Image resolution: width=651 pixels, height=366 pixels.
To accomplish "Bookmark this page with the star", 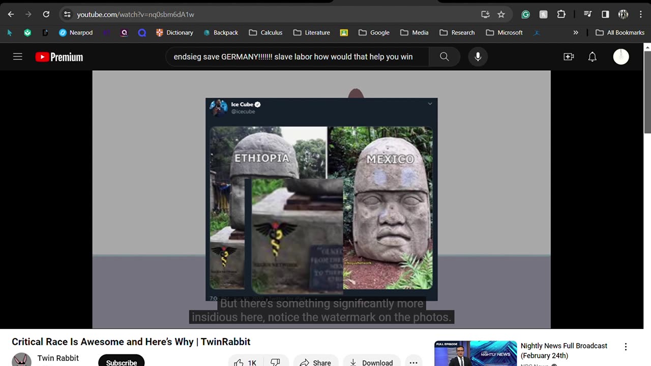I will pyautogui.click(x=501, y=14).
